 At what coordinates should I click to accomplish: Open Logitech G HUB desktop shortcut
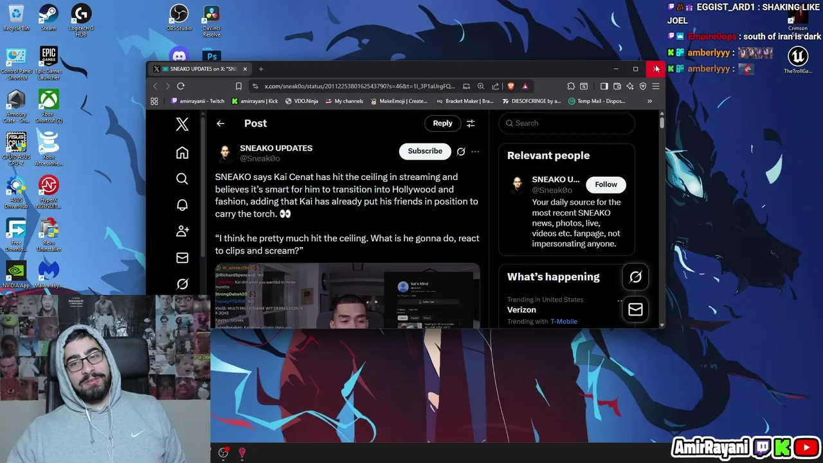pos(80,21)
